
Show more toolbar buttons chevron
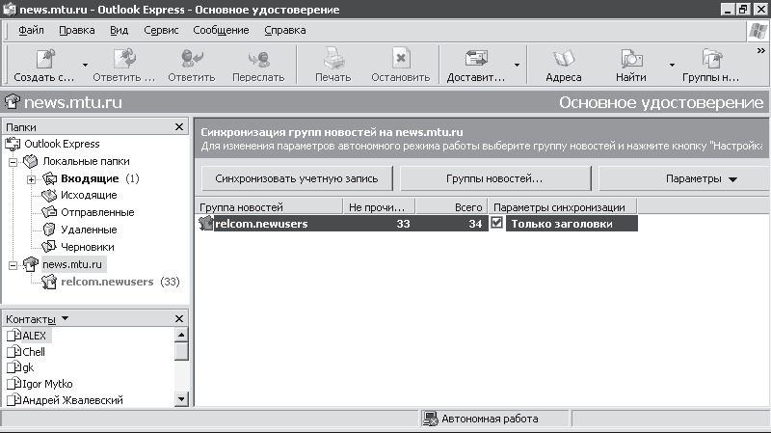tap(761, 51)
